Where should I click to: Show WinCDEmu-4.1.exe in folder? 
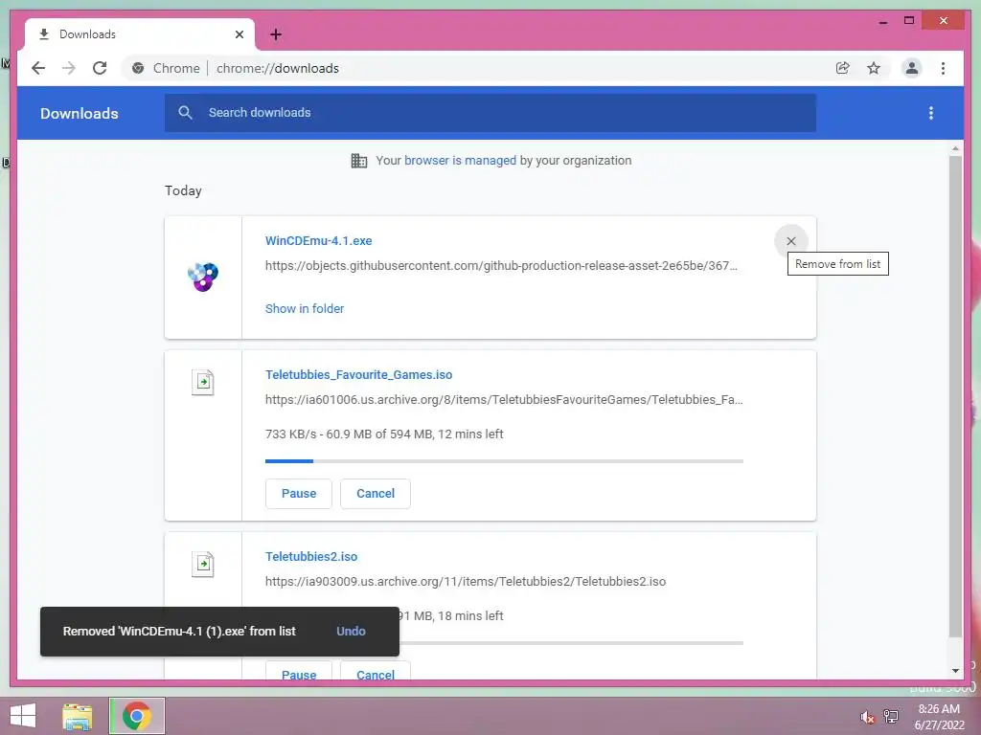[x=305, y=309]
